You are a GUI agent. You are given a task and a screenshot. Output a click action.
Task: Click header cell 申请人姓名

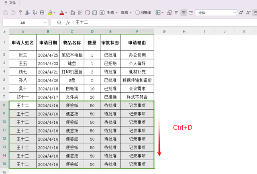tap(23, 43)
